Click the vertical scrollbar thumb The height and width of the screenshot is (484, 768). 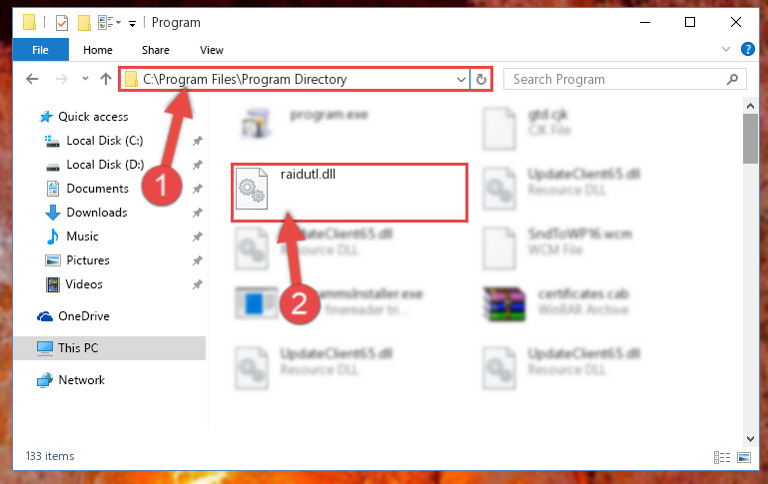coord(750,139)
